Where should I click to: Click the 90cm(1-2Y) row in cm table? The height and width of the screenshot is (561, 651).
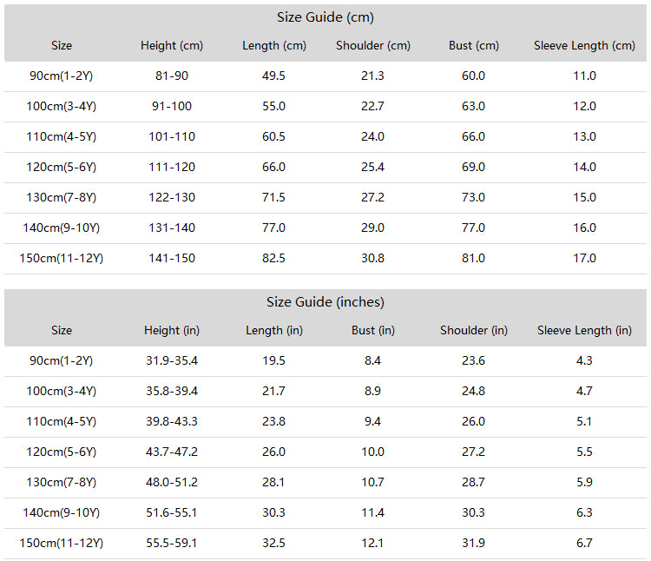tap(325, 76)
